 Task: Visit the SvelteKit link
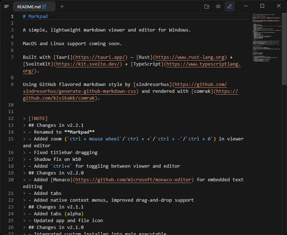(x=88, y=64)
